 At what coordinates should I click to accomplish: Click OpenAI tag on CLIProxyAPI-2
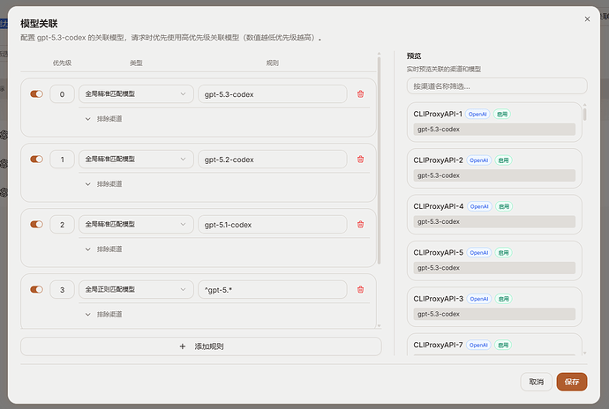pos(479,160)
